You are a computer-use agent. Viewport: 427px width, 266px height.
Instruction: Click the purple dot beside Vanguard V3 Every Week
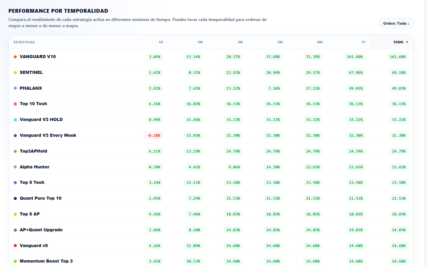tap(15, 135)
